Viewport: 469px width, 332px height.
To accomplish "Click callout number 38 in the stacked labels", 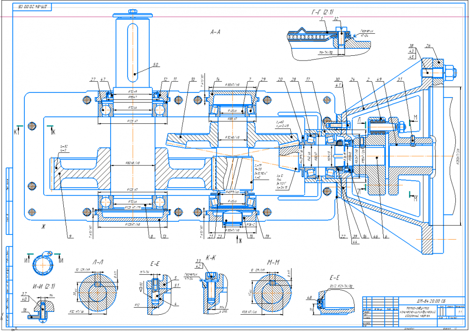I will (x=412, y=46).
